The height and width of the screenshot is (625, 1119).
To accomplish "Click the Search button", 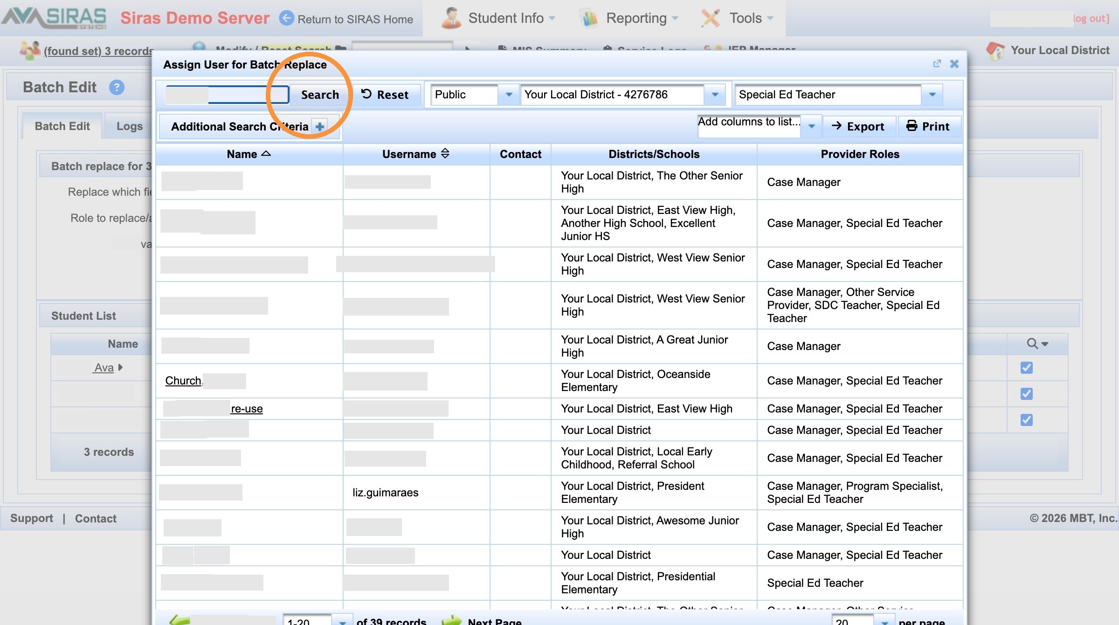I will 320,95.
